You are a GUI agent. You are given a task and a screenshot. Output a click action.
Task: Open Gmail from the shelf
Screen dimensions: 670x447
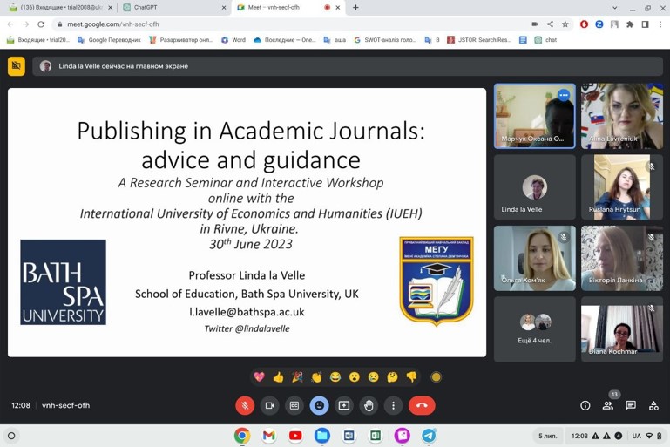(268, 436)
